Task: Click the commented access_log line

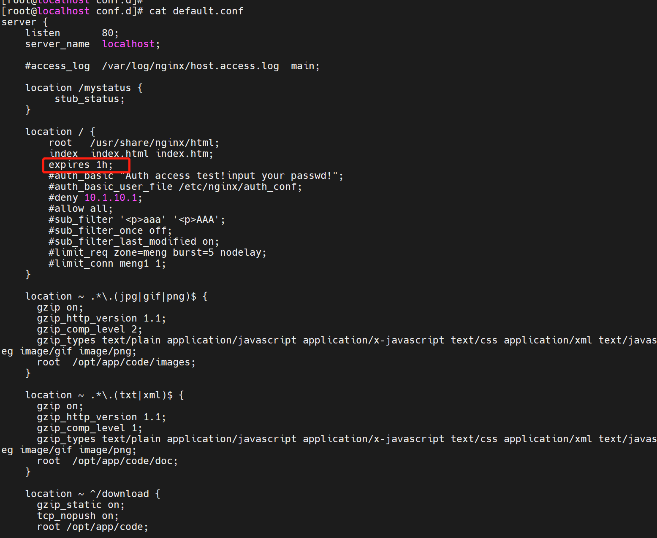Action: [172, 66]
